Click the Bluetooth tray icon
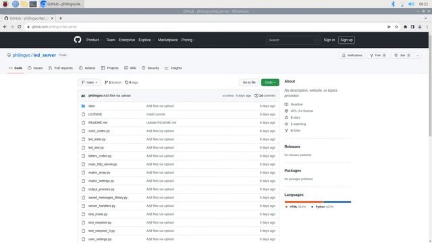The width and height of the screenshot is (432, 243). pos(393,4)
